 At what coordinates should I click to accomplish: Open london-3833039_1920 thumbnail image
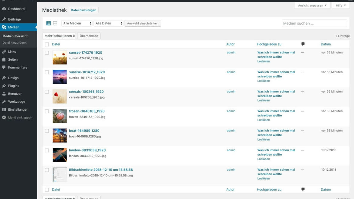(x=60, y=155)
